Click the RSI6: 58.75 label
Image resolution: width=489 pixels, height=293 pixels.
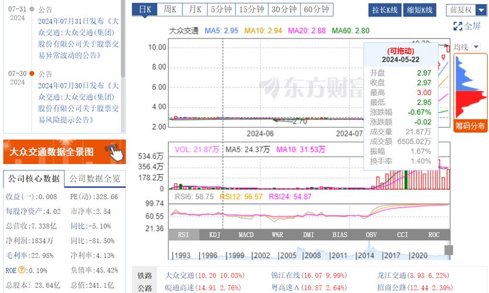click(x=194, y=197)
